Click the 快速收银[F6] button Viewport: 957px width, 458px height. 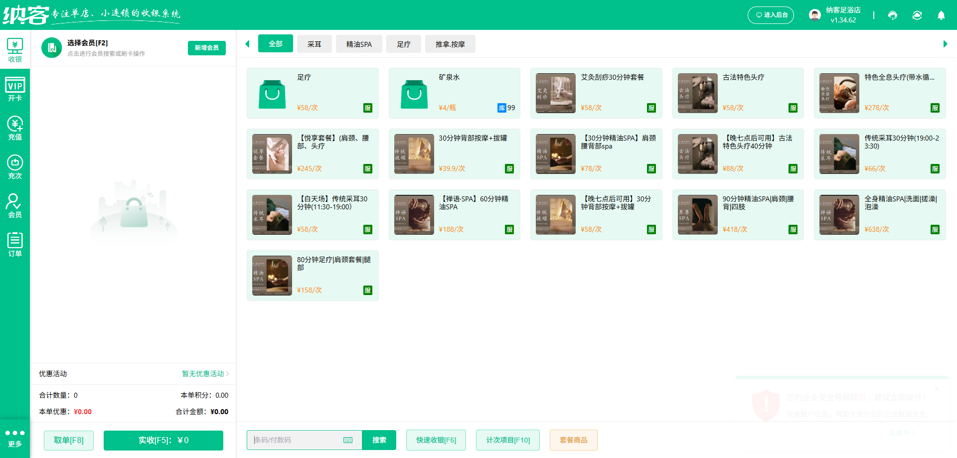click(436, 440)
